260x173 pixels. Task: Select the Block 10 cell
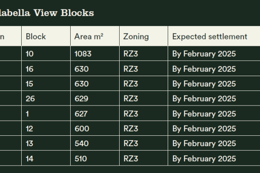(30, 54)
